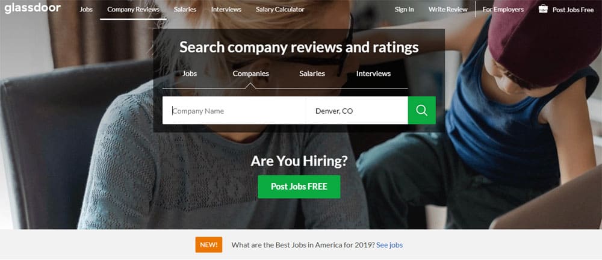The image size is (602, 260).
Task: Open the Jobs menu in top navigation
Action: point(86,9)
